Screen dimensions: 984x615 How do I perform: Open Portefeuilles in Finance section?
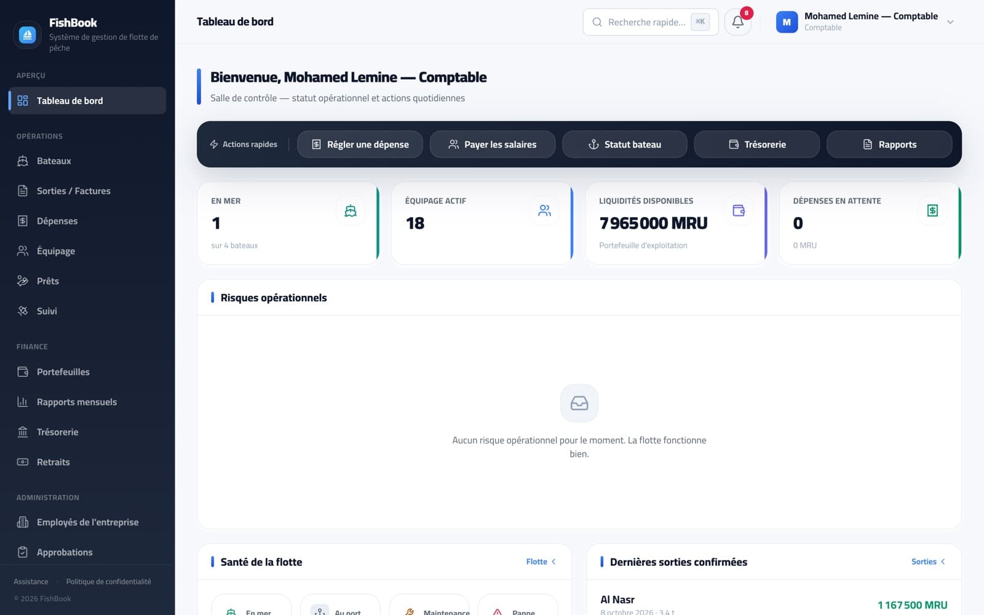[x=87, y=372]
